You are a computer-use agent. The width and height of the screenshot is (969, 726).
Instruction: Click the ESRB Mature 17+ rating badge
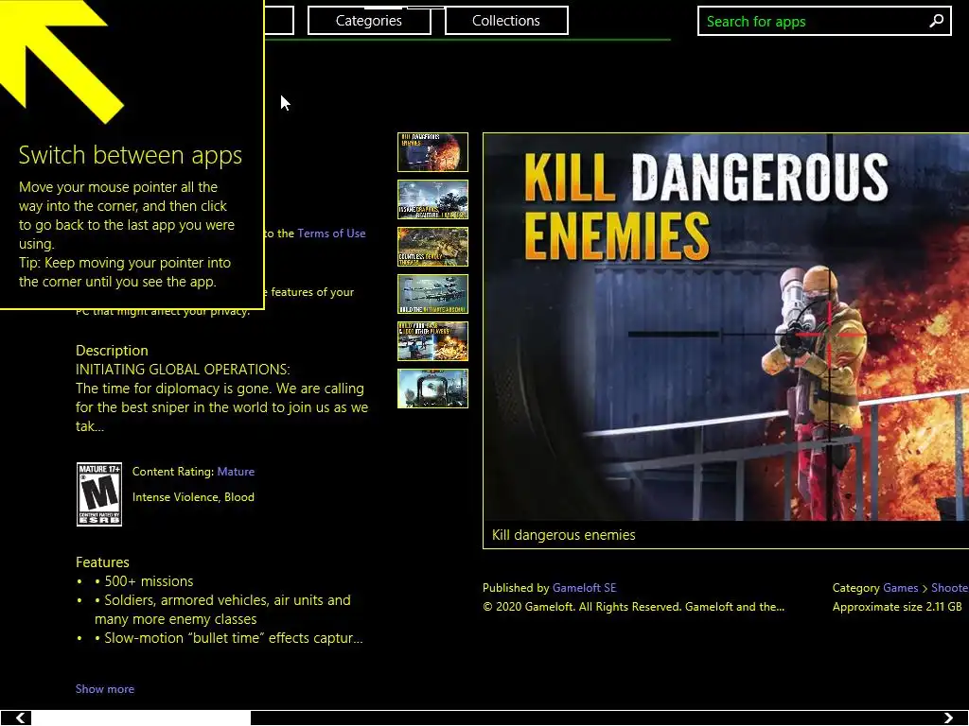tap(98, 494)
